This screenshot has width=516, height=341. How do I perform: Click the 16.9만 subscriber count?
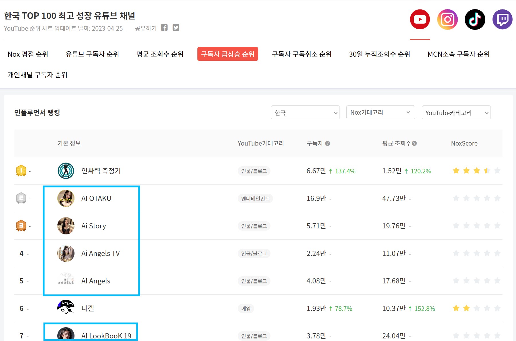pyautogui.click(x=316, y=198)
